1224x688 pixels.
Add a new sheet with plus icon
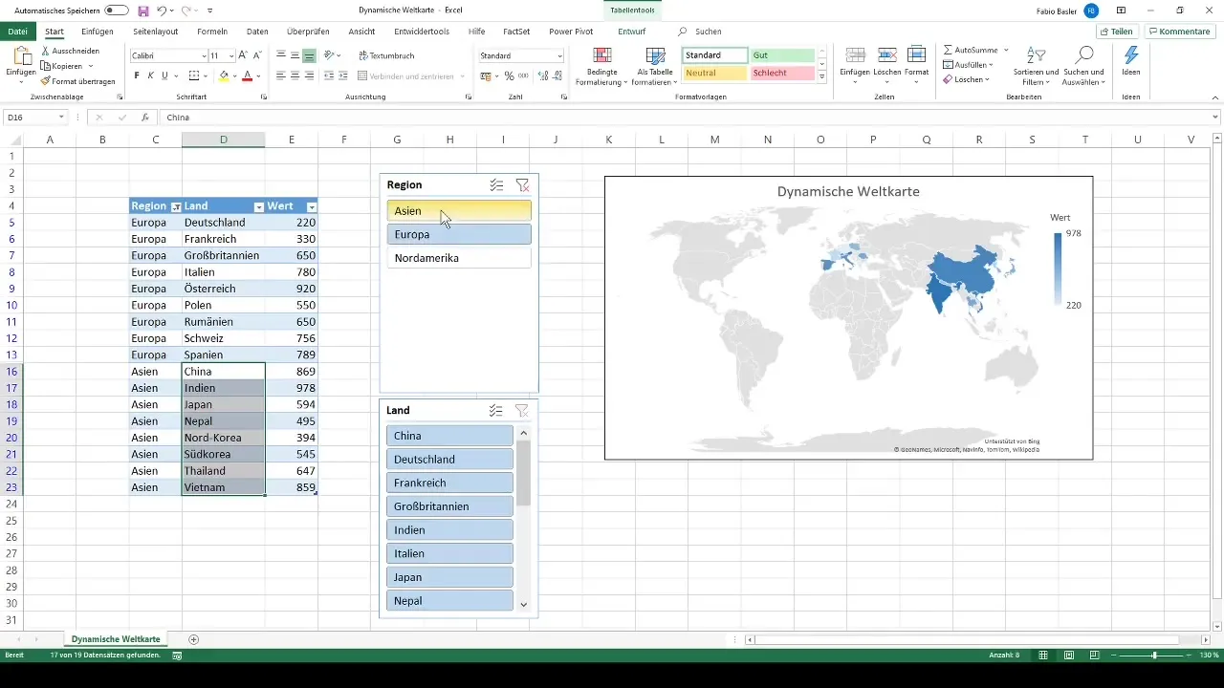pos(194,639)
